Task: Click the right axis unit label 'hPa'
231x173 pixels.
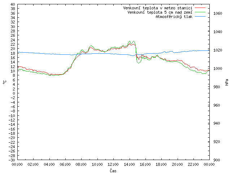Action: pyautogui.click(x=227, y=82)
